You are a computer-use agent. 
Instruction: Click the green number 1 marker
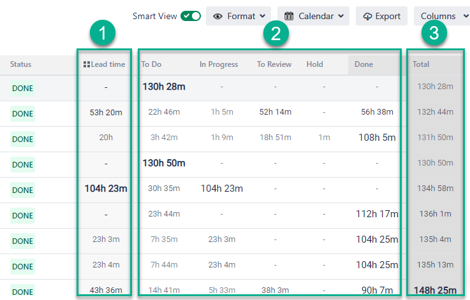pyautogui.click(x=103, y=33)
